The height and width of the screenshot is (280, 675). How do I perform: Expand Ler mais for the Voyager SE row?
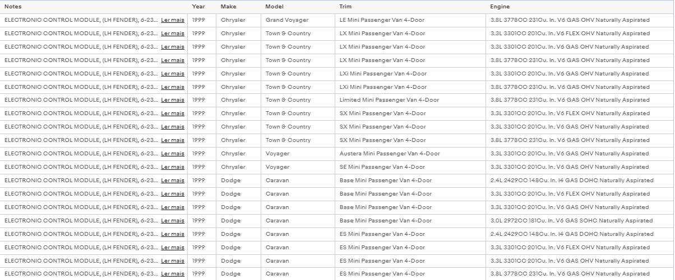[x=173, y=167]
